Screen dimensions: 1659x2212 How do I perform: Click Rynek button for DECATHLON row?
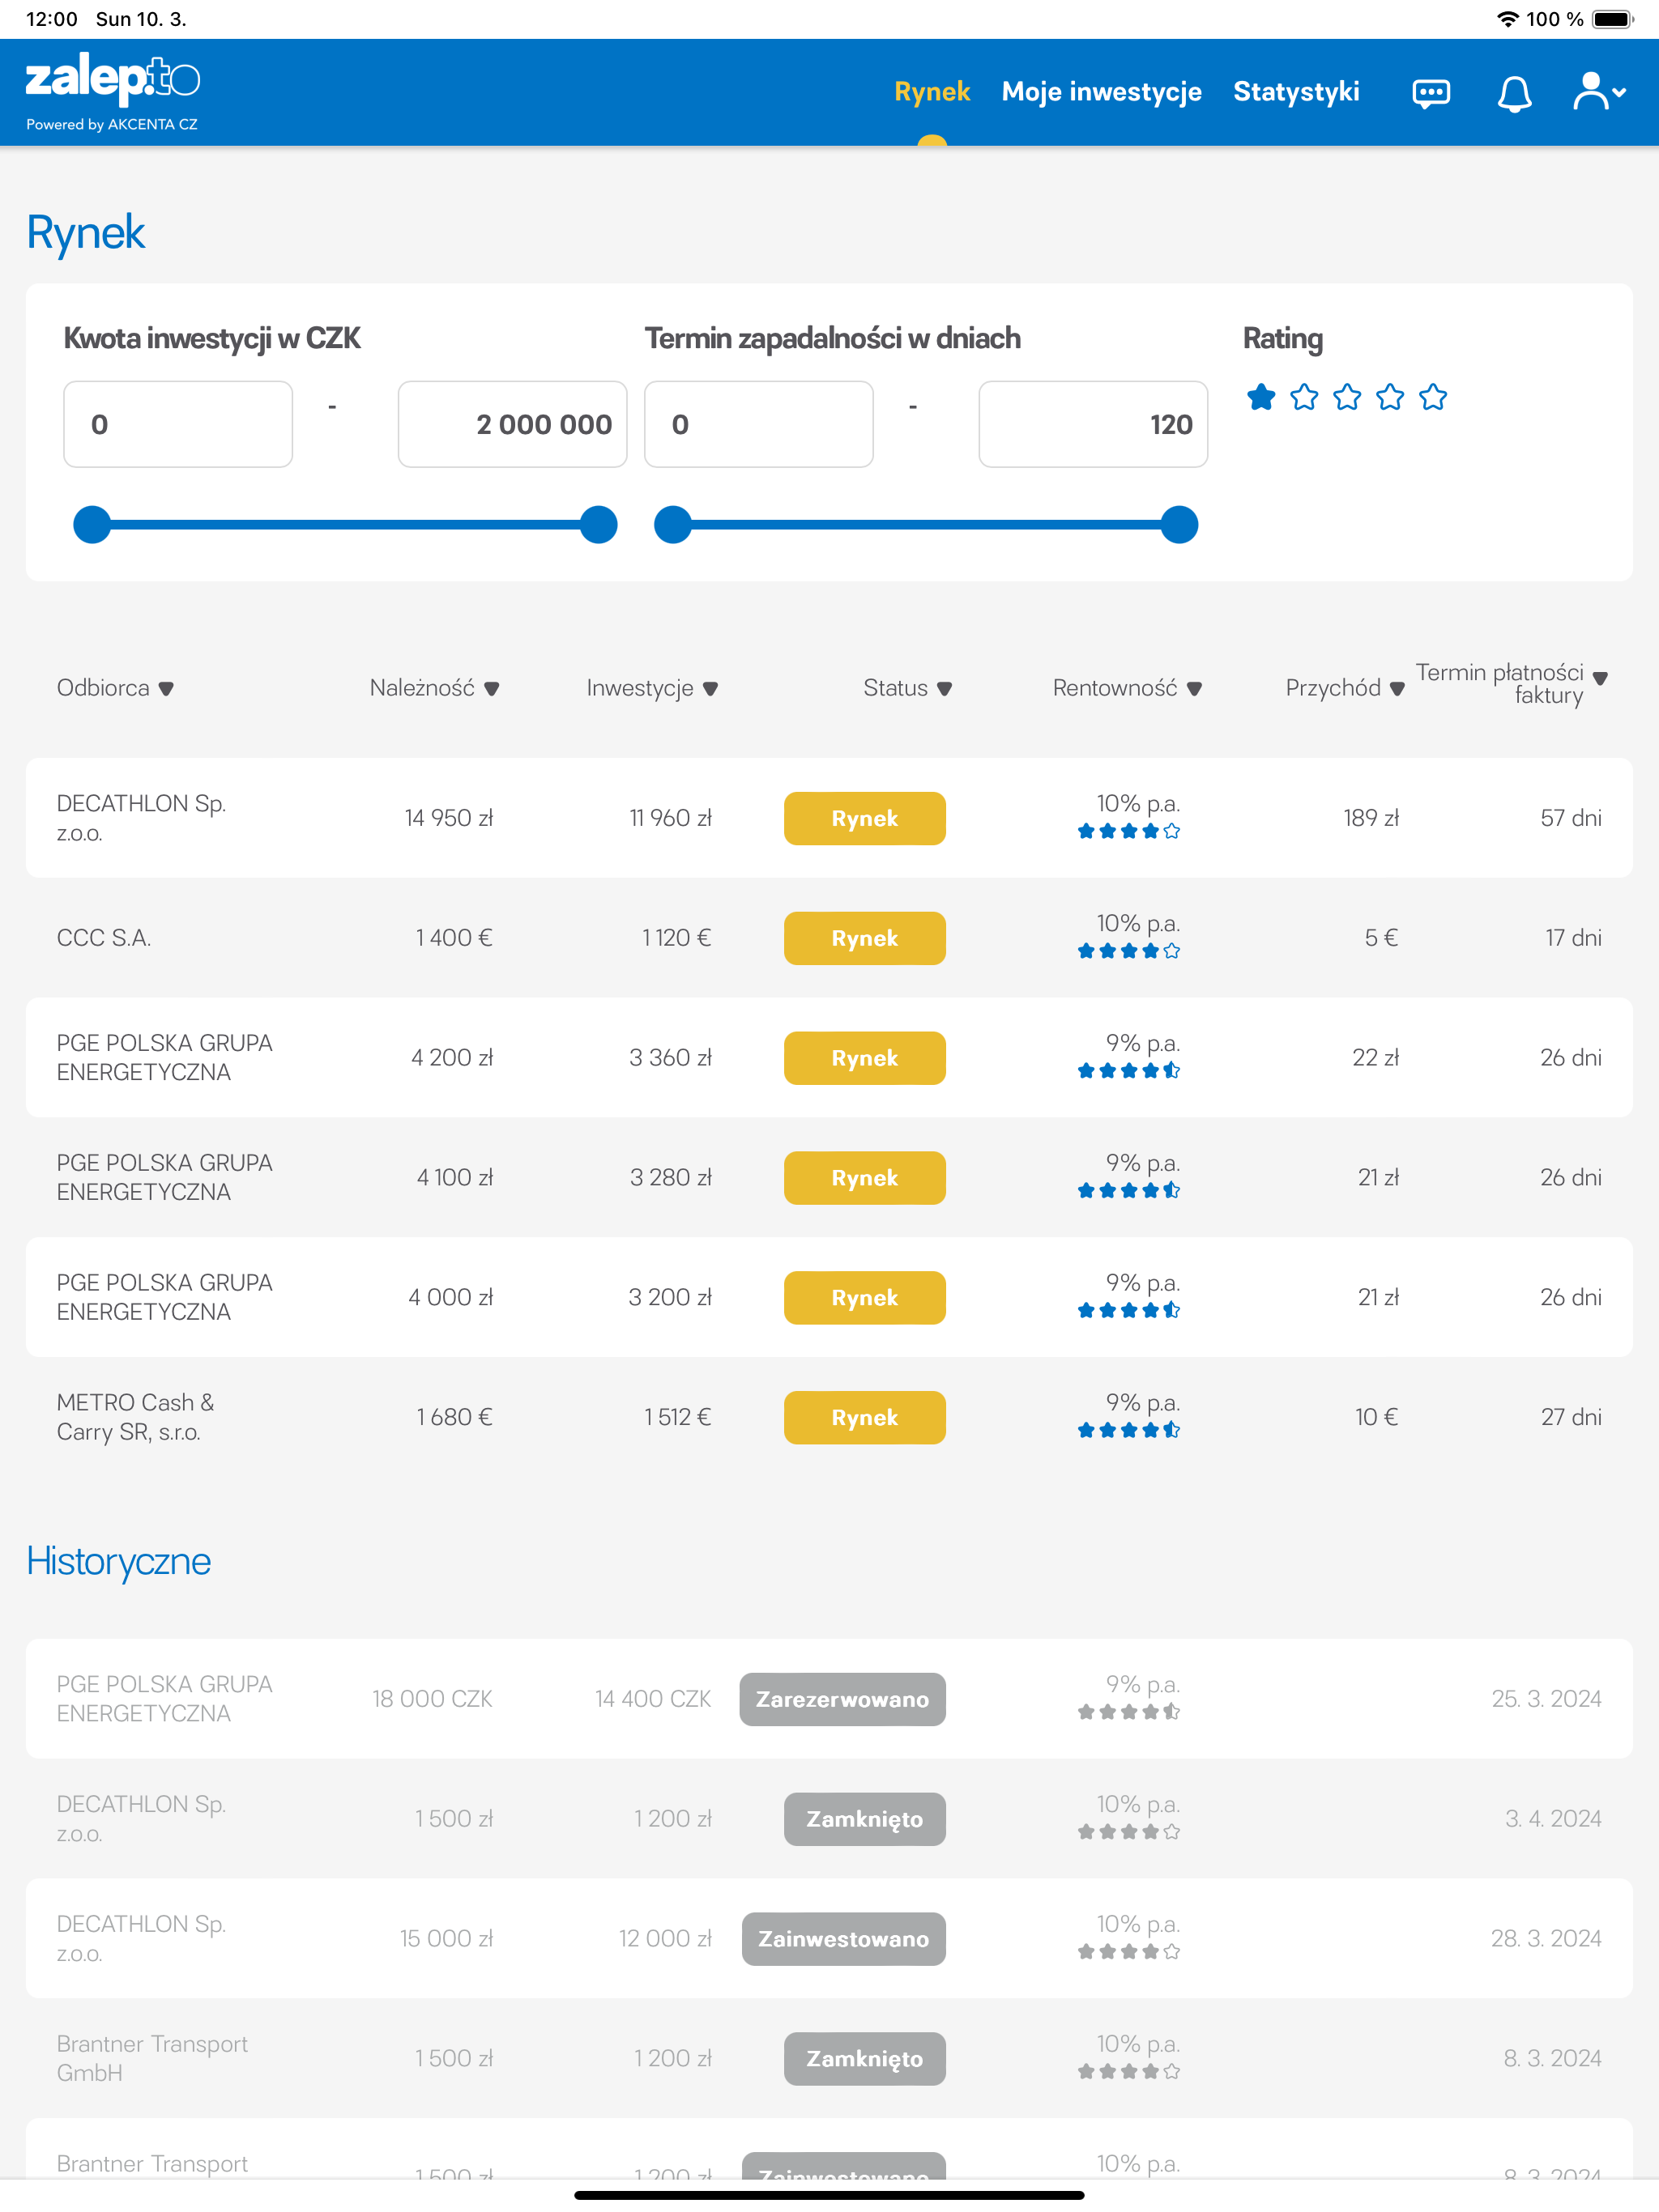864,818
